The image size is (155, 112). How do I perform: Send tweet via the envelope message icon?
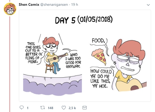[x=84, y=108]
